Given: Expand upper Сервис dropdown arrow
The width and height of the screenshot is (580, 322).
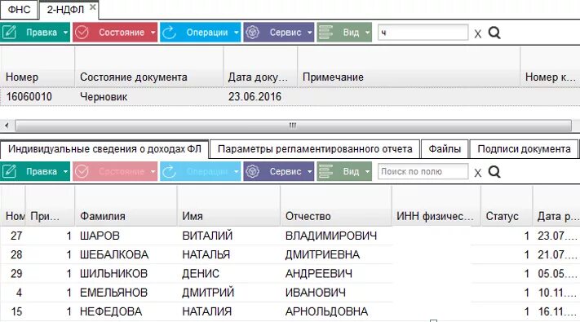Looking at the screenshot, I should (310, 33).
